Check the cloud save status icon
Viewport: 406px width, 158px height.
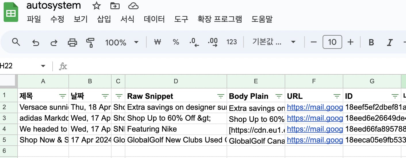(x=133, y=5)
